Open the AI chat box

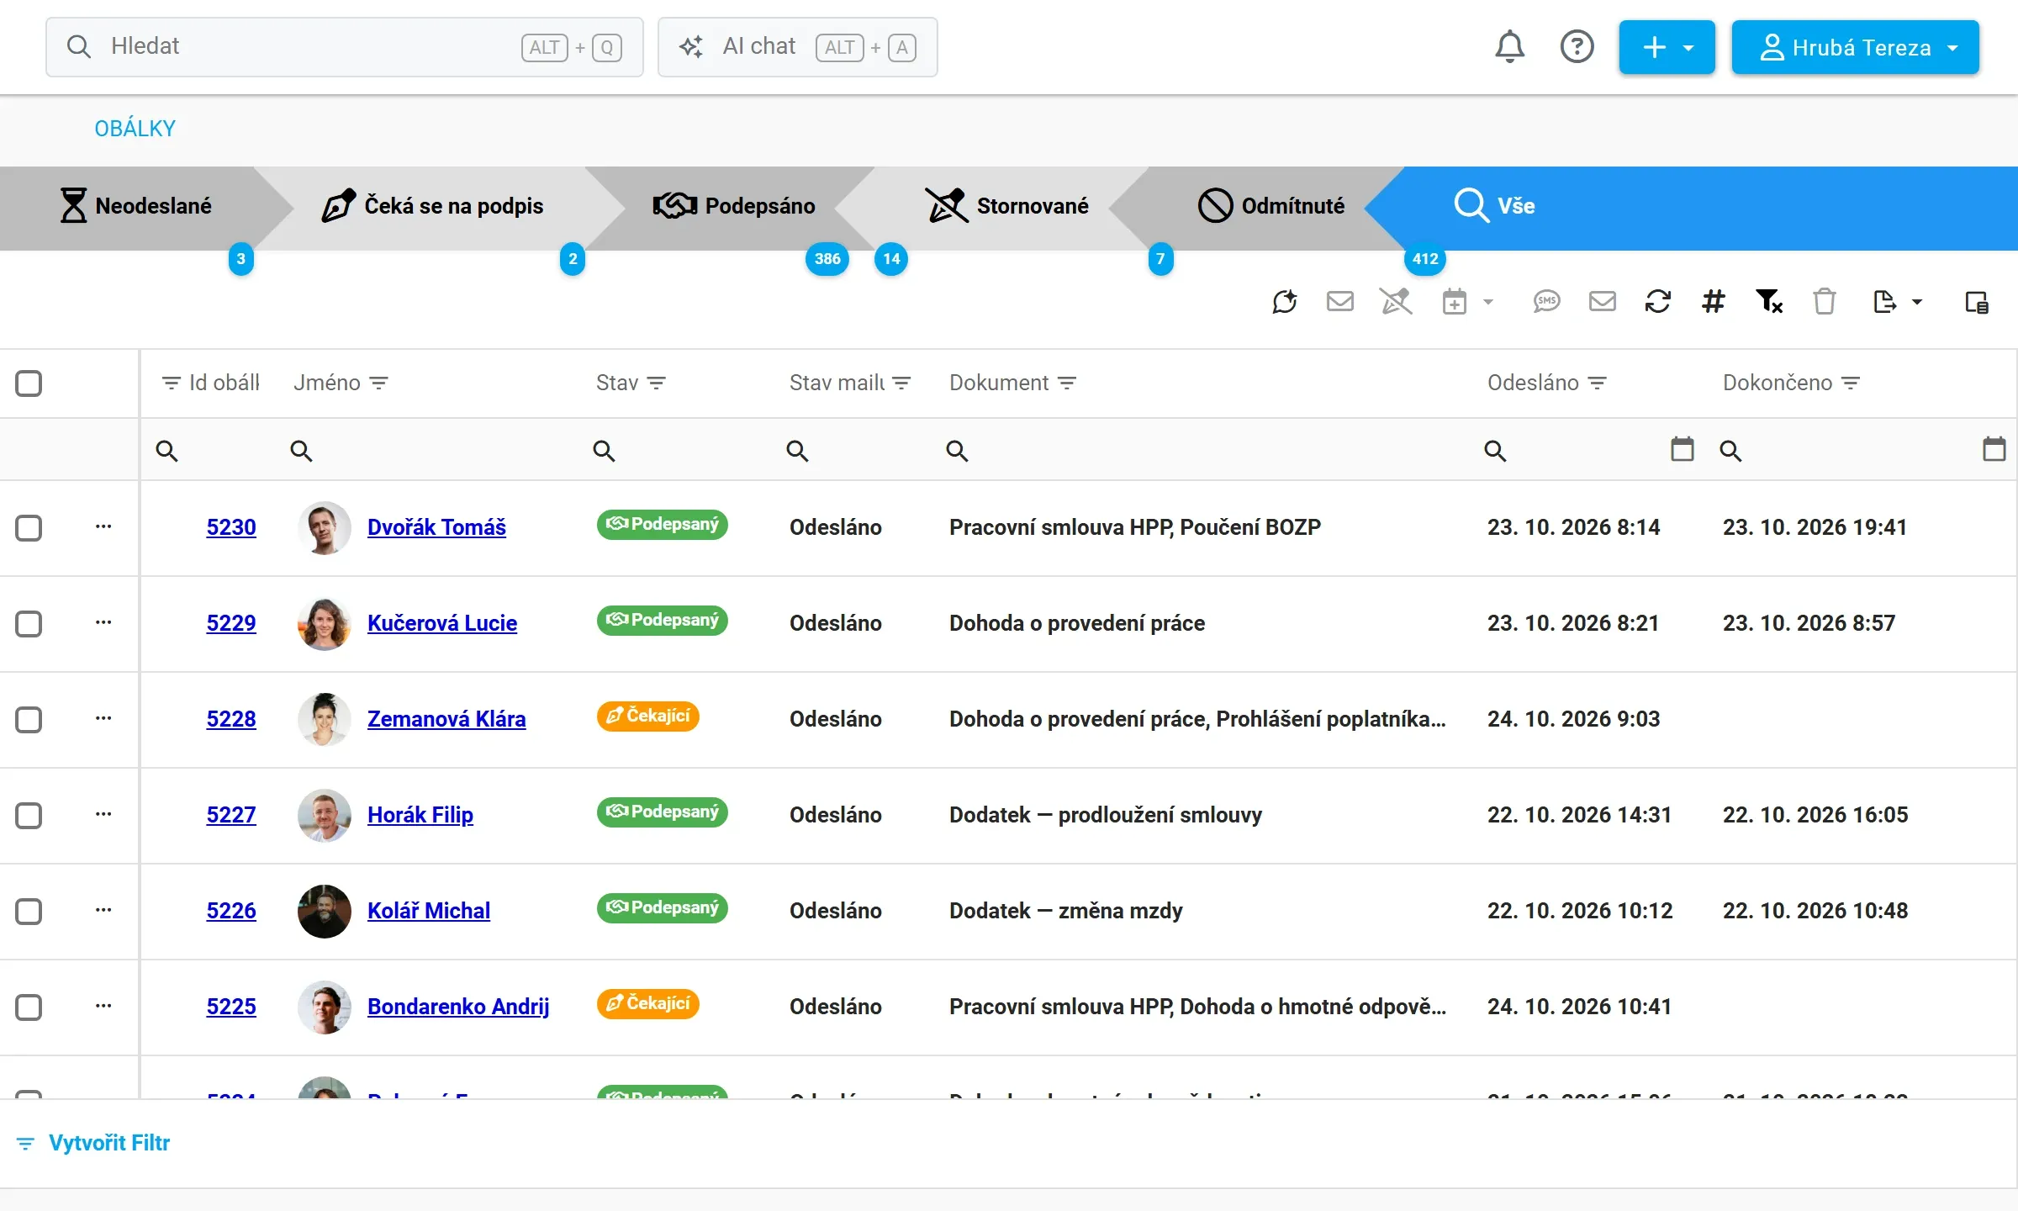pos(797,47)
